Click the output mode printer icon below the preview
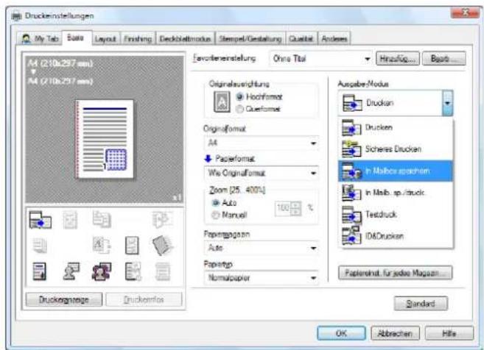The image size is (484, 350). tap(40, 220)
